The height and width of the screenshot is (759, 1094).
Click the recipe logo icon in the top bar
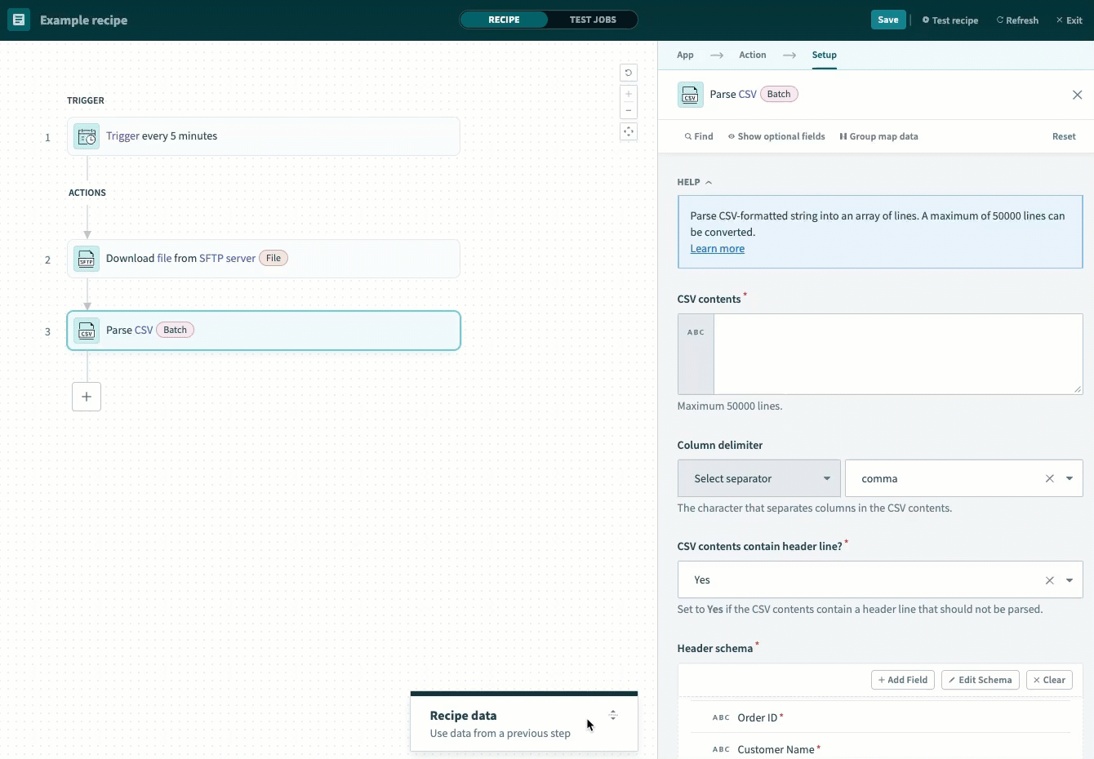[18, 19]
